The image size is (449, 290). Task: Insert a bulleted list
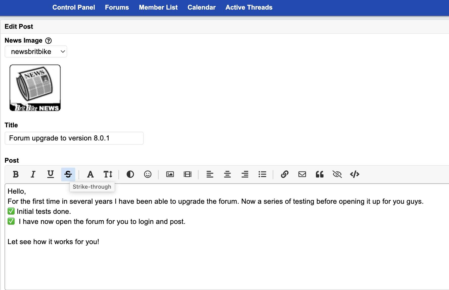(262, 174)
